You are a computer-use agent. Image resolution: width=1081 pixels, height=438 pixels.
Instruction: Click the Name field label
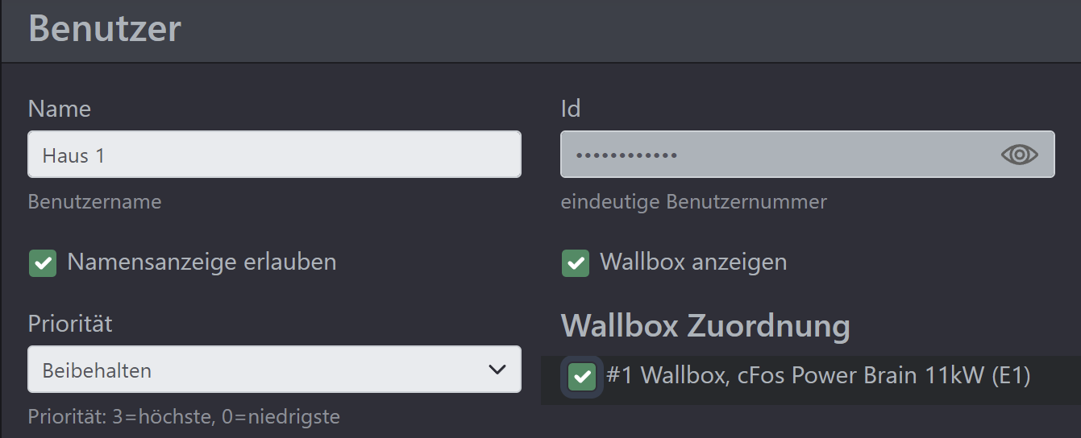tap(60, 109)
